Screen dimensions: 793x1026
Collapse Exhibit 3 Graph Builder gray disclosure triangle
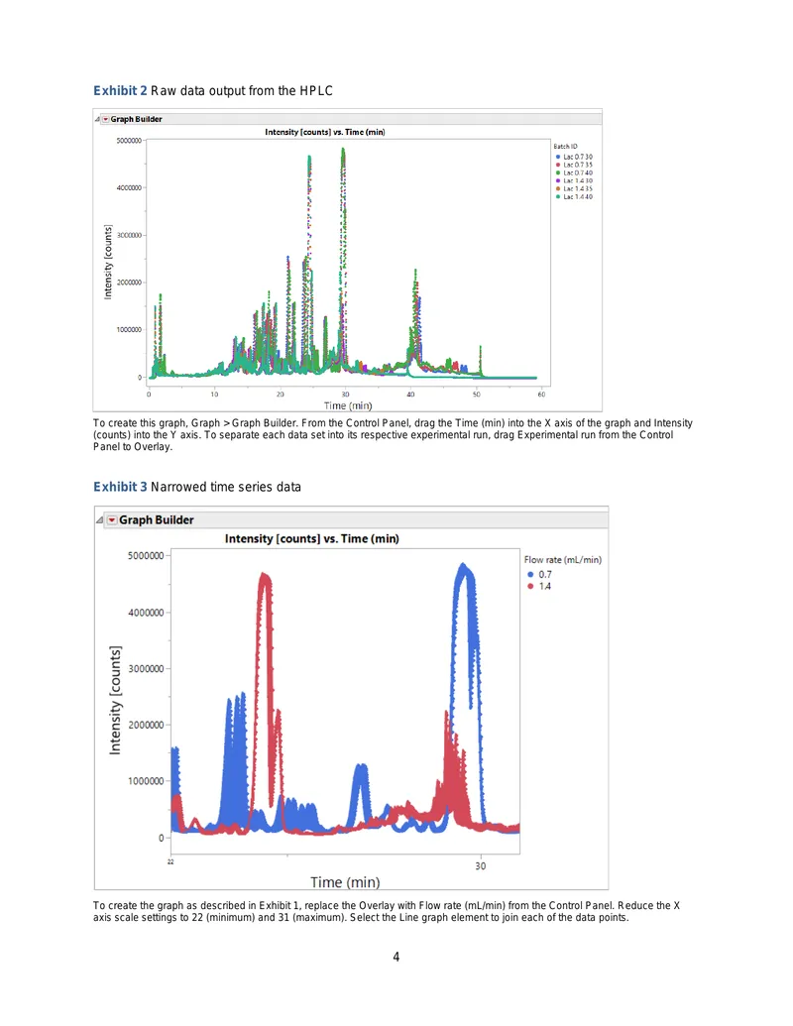click(99, 520)
